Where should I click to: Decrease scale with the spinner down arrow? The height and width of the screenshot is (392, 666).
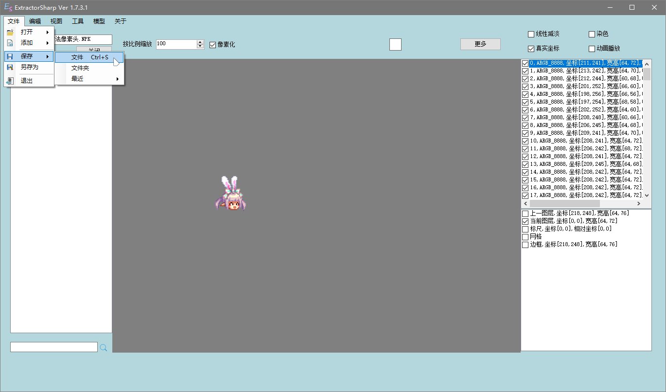(200, 46)
